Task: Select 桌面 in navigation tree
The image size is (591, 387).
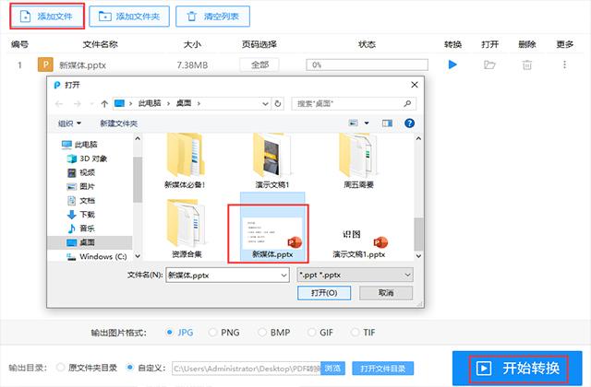Action: click(81, 242)
